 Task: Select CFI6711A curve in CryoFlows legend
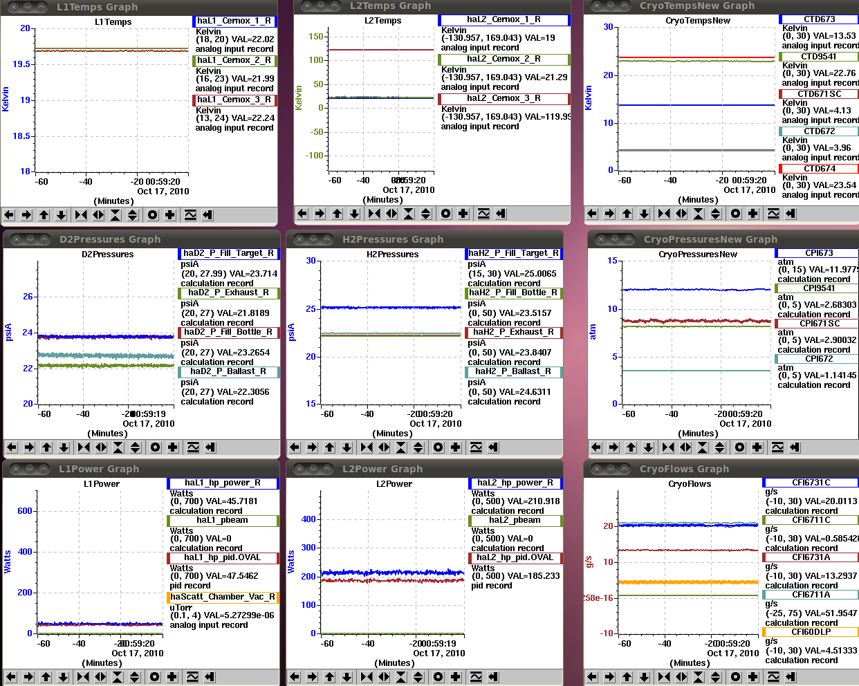(x=811, y=595)
